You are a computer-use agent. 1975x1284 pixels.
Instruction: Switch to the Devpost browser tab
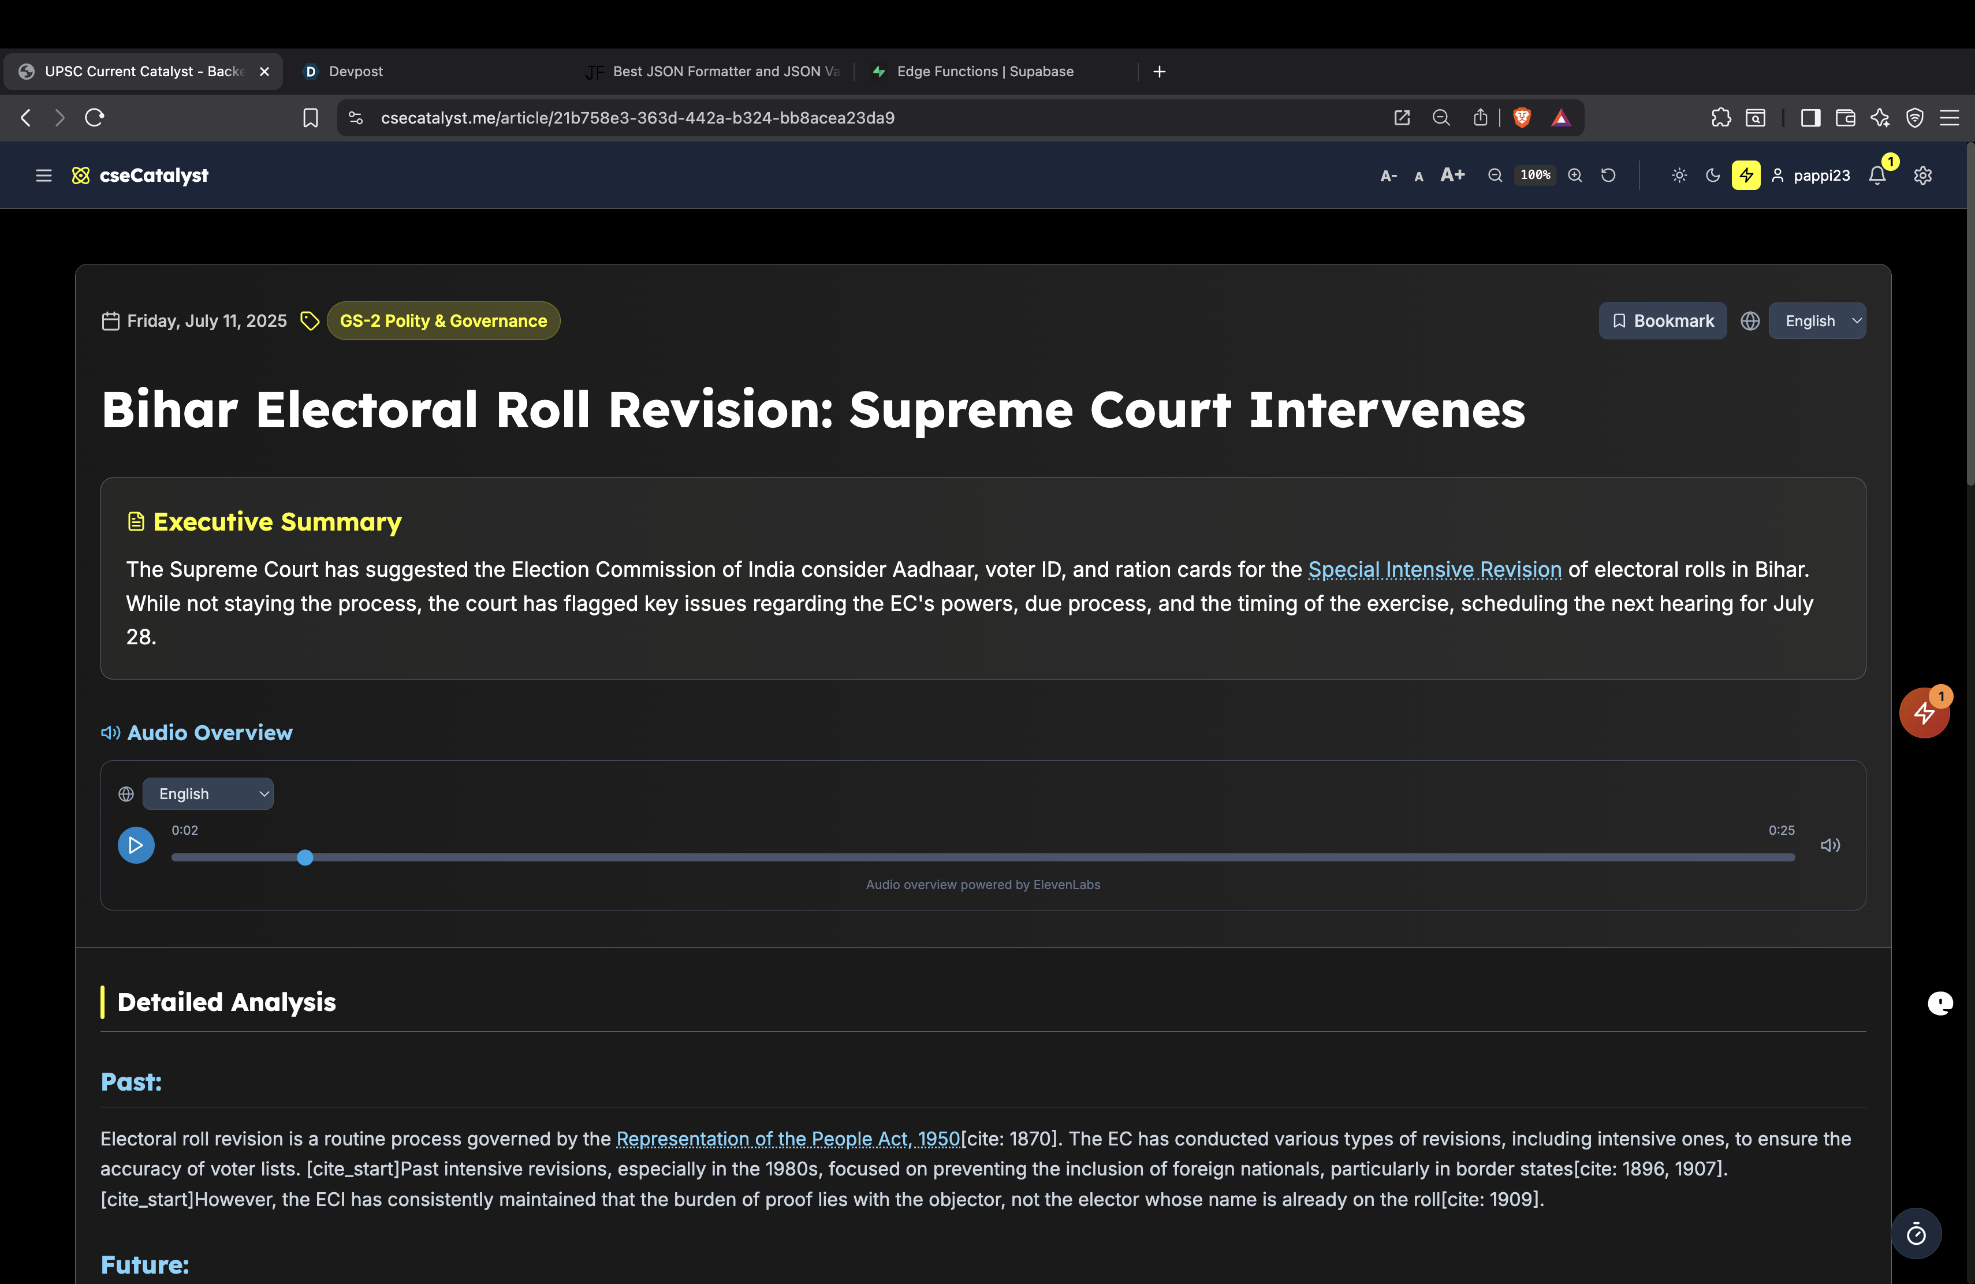(355, 72)
